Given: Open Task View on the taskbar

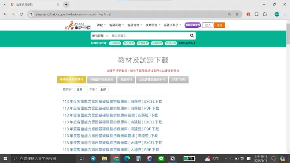Looking at the screenshot, I should 82,159.
